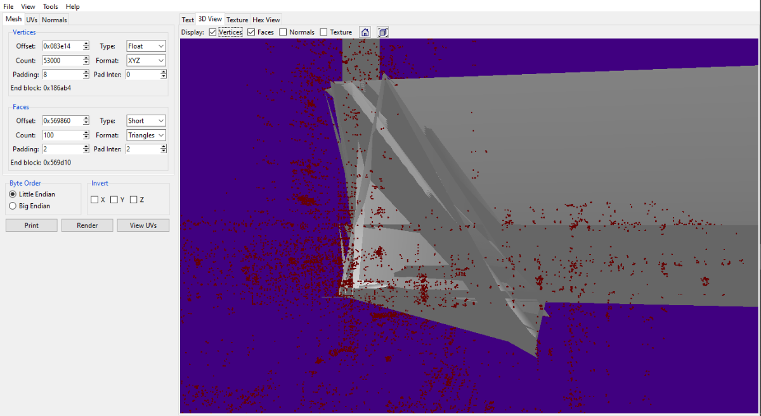Click the View UVs button
This screenshot has height=416, width=761.
click(143, 225)
